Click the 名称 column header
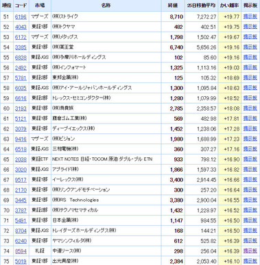This screenshot has height=265, width=260. point(106,5)
